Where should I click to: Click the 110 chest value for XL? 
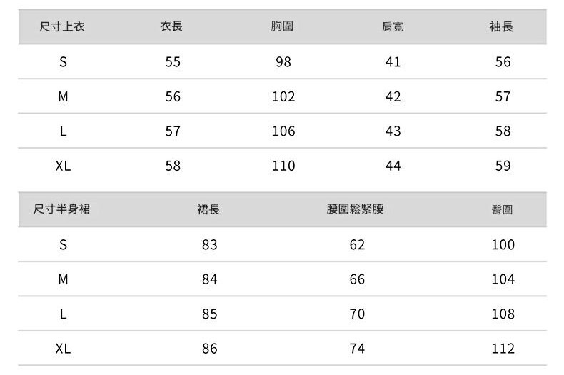tap(283, 166)
